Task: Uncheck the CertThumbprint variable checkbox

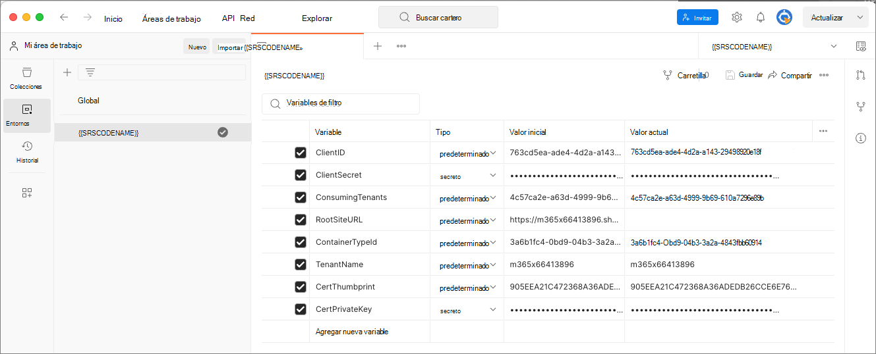Action: (301, 287)
